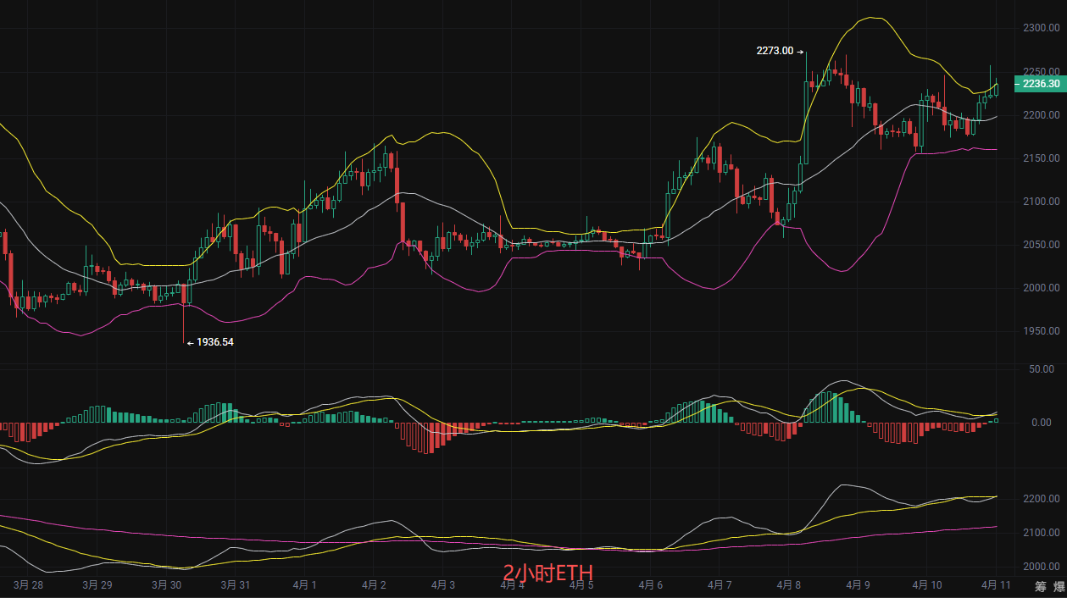Click the 爆 liquidation button
Viewport: 1067px width, 598px height.
coord(1059,585)
